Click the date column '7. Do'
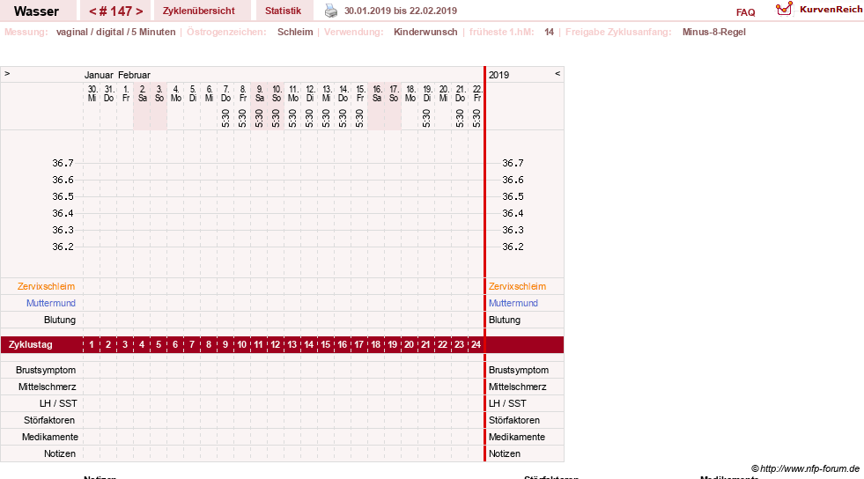The width and height of the screenshot is (864, 479). coord(225,93)
